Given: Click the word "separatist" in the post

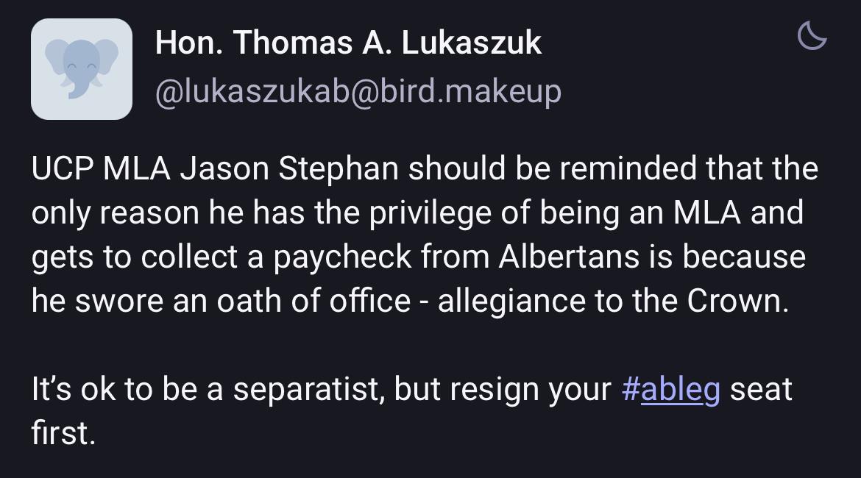Looking at the screenshot, I should 308,389.
